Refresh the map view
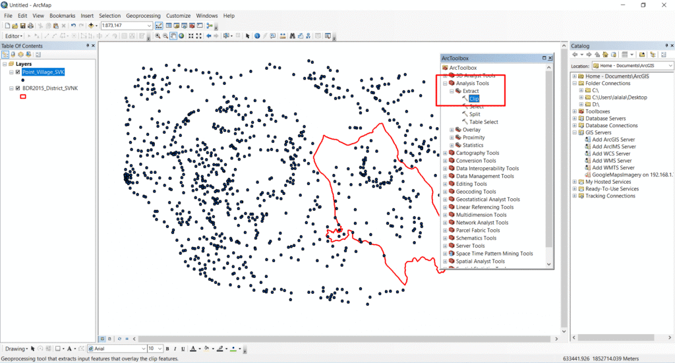675x363 pixels. 120,339
